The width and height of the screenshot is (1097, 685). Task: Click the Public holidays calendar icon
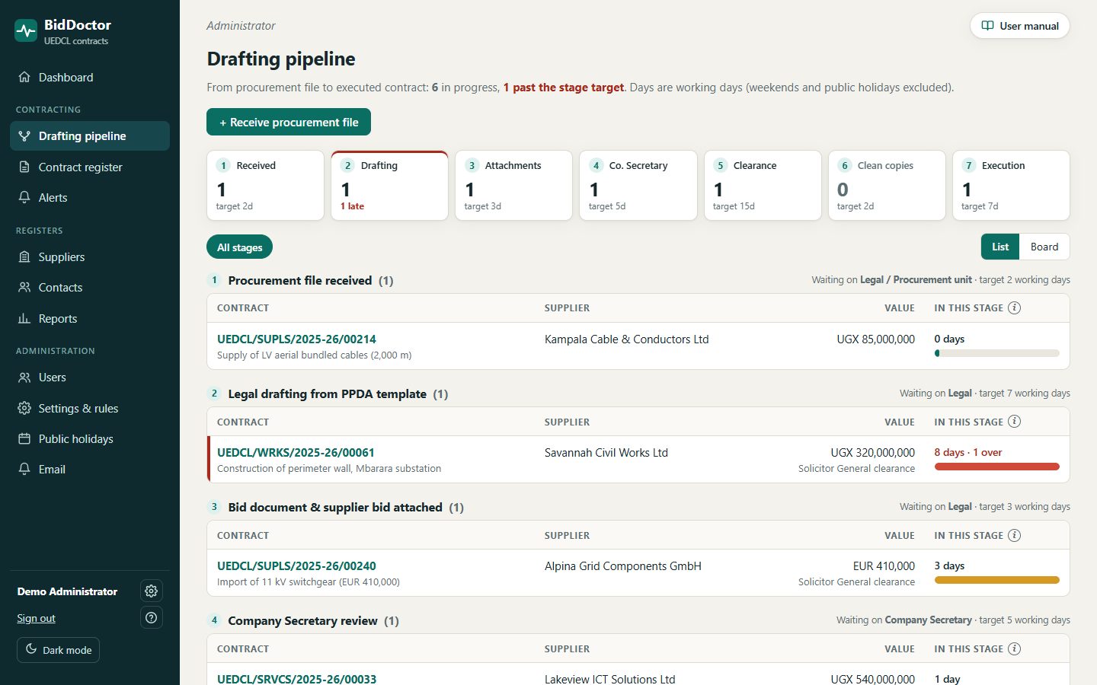click(24, 438)
